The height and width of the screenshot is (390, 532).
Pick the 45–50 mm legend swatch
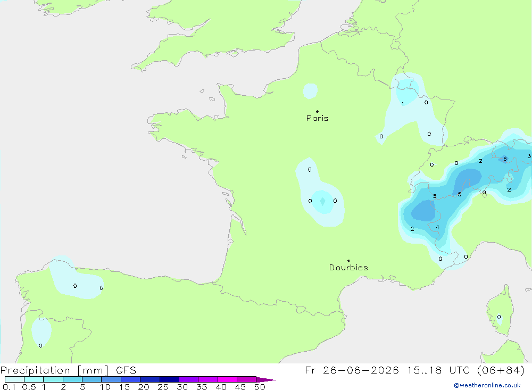[x=247, y=379]
